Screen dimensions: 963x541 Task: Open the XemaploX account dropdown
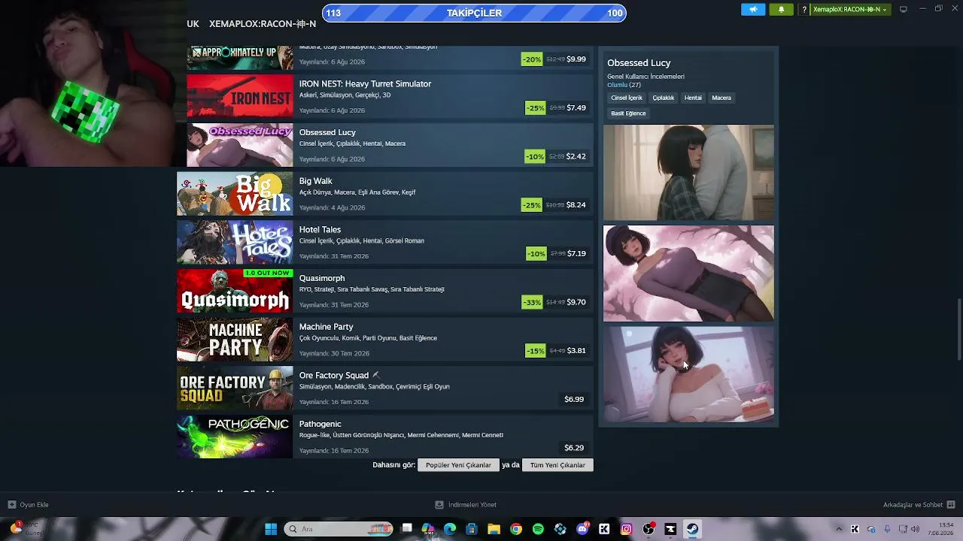click(x=849, y=10)
